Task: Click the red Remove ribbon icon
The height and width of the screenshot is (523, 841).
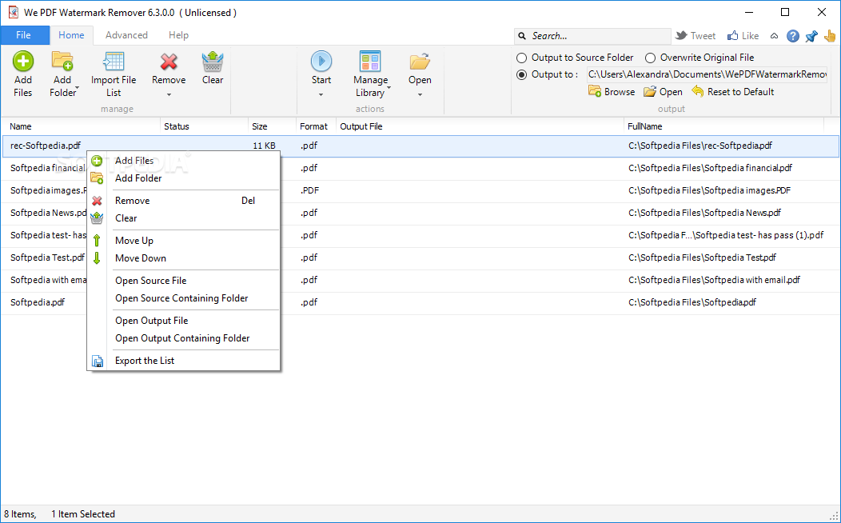Action: 169,61
